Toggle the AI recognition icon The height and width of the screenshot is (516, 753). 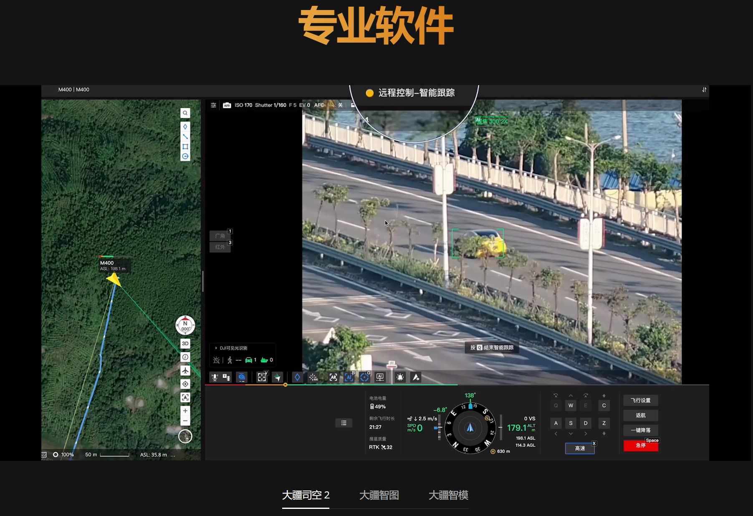[349, 377]
